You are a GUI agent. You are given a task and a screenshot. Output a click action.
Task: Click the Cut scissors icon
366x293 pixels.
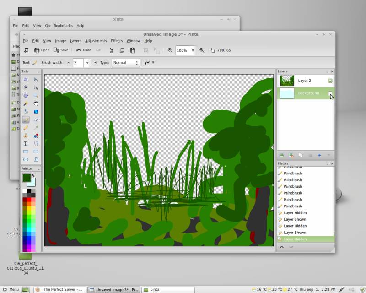point(111,50)
